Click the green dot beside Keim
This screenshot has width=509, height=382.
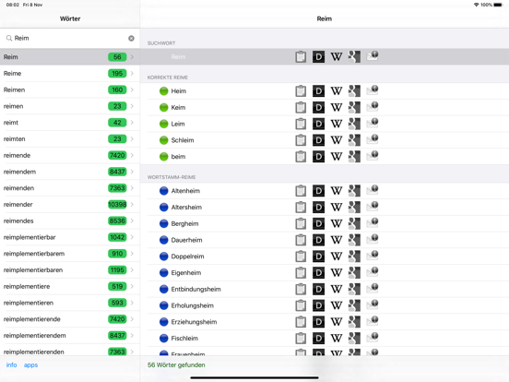click(x=163, y=108)
